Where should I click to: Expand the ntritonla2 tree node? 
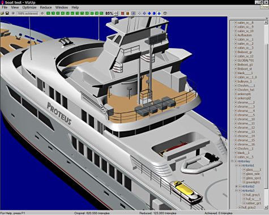pyautogui.click(x=236, y=186)
